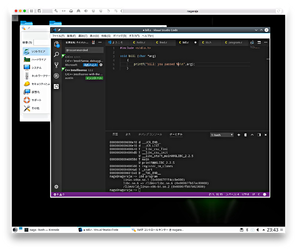Open the Bluetooth tray icon

tap(247, 230)
